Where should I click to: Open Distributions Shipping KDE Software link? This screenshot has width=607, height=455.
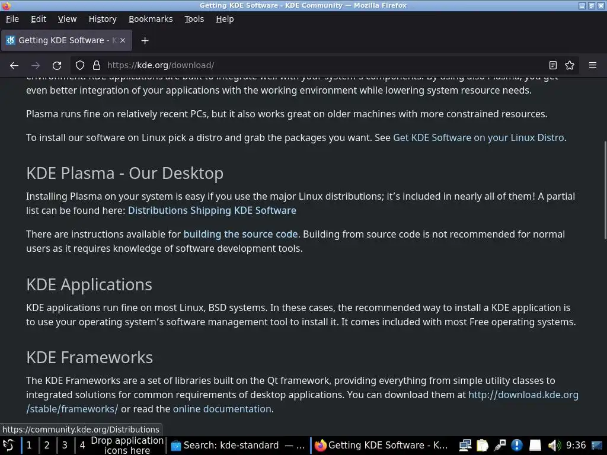click(212, 210)
